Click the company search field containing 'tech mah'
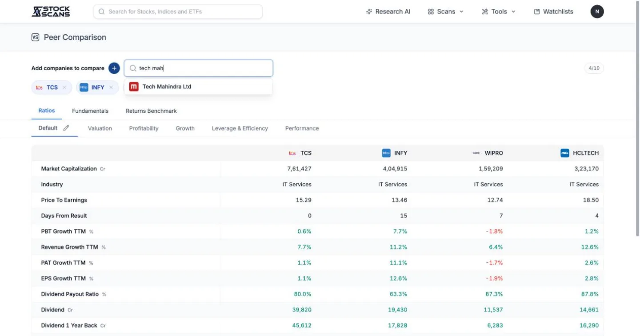Screen dimensions: 640x336 [199, 68]
